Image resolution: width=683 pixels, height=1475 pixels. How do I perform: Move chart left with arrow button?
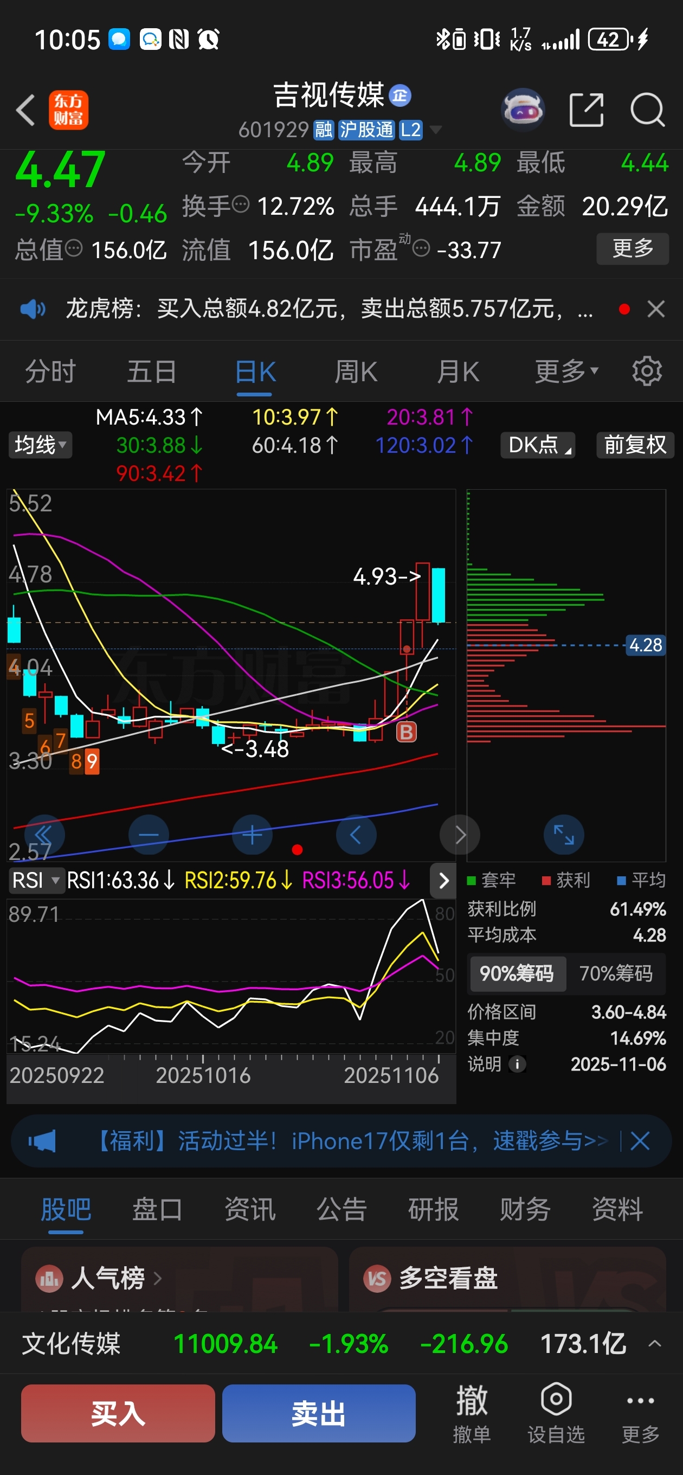(356, 834)
